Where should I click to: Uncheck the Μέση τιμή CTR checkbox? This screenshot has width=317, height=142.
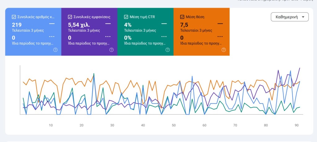pos(126,17)
